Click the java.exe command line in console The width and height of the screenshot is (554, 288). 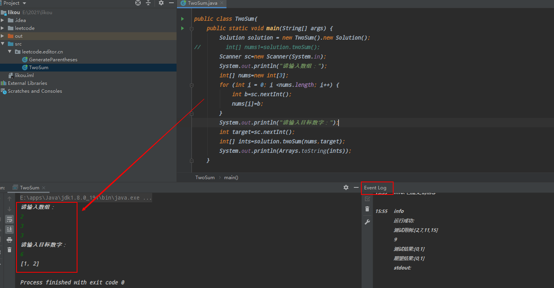(x=86, y=198)
